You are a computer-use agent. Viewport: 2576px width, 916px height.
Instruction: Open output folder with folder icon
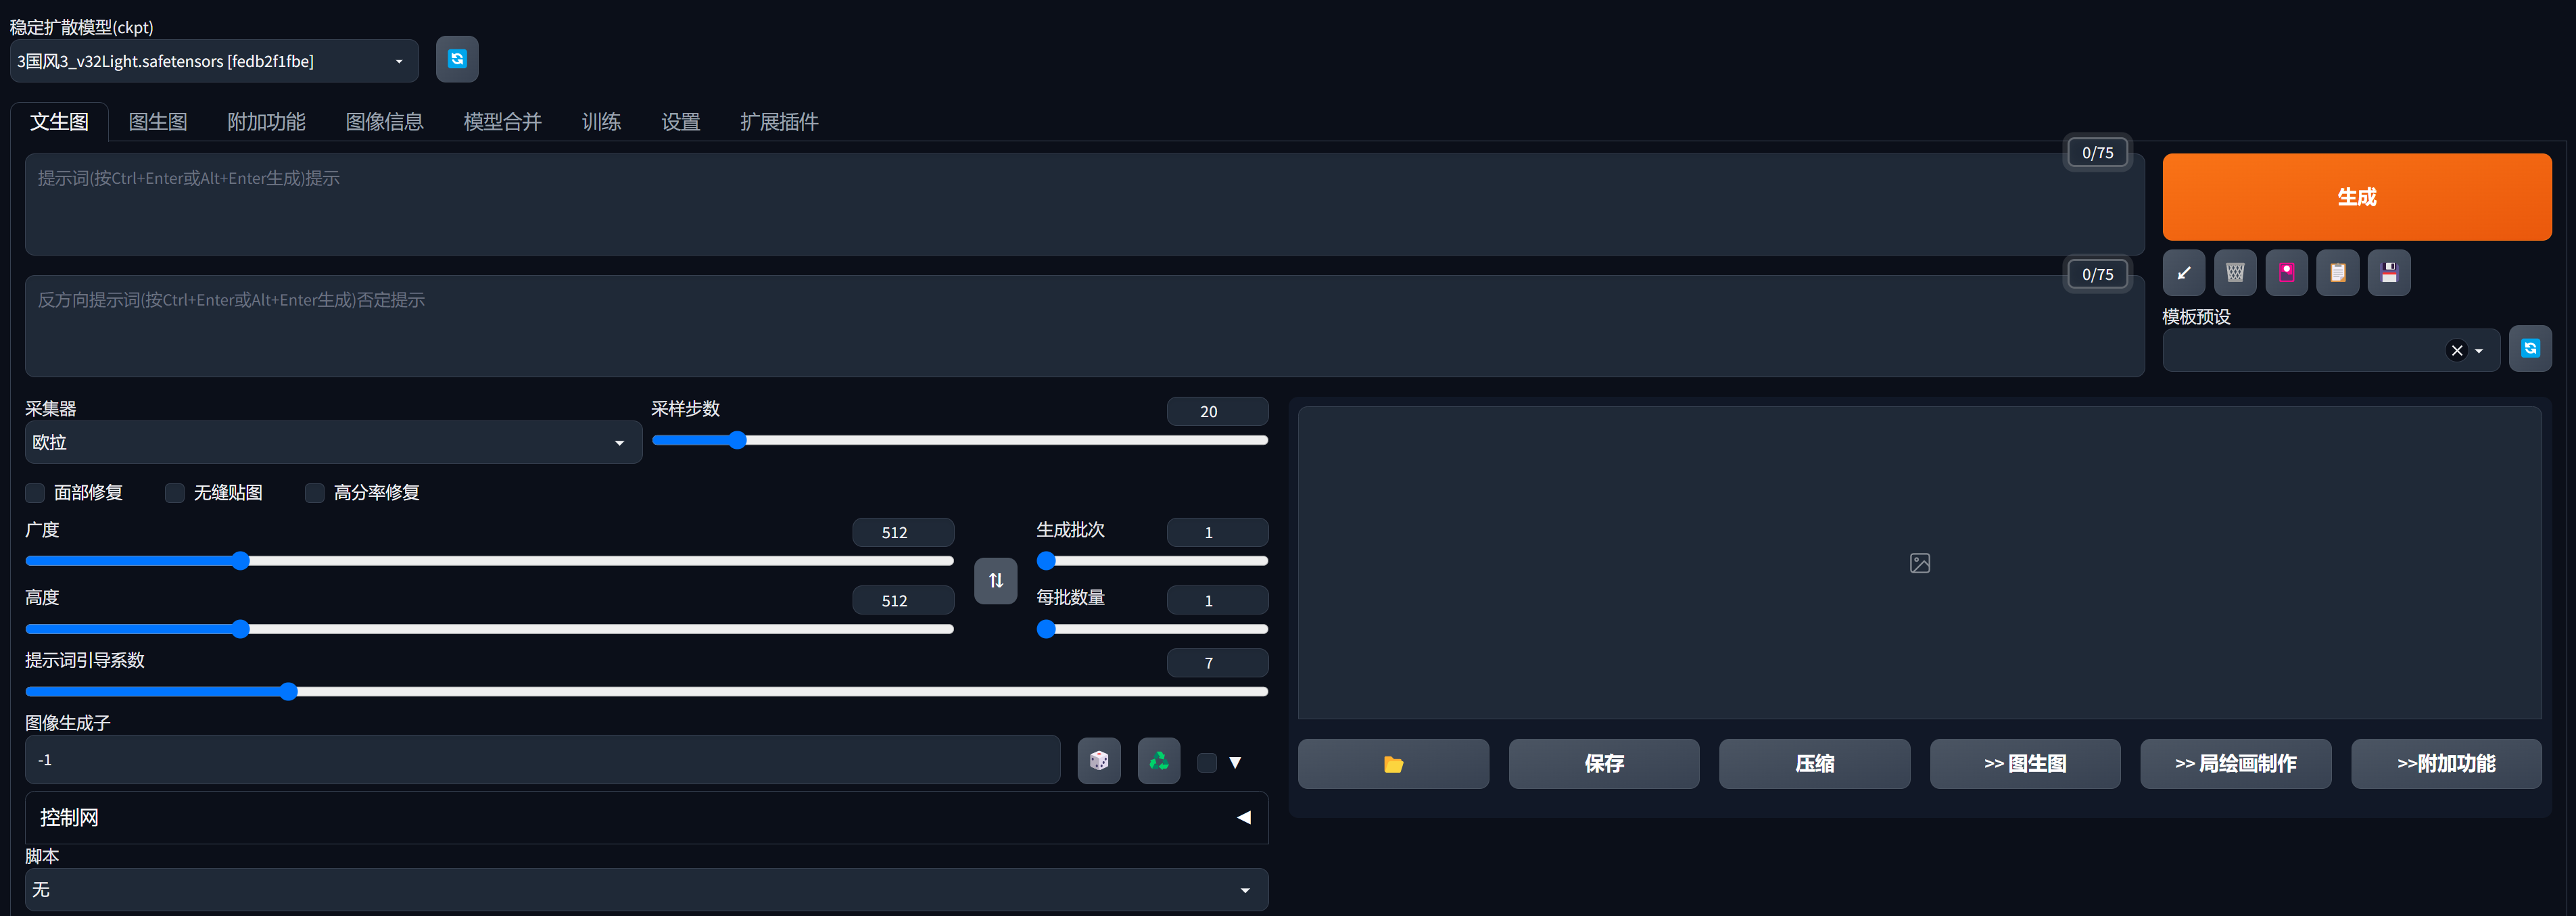[x=1393, y=764]
